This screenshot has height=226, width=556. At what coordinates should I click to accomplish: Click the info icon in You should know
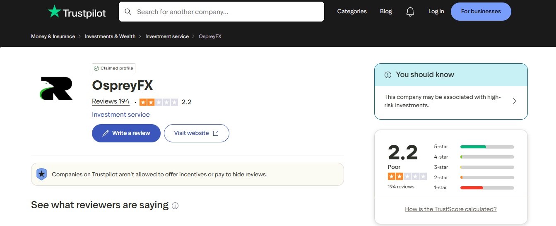click(x=388, y=75)
